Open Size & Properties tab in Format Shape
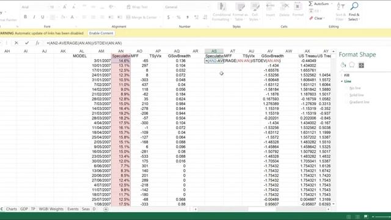 click(361, 65)
